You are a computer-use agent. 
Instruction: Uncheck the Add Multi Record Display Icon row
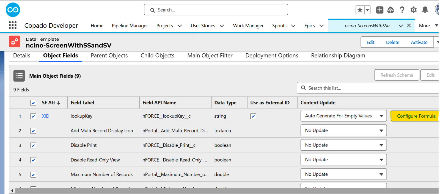[33, 131]
